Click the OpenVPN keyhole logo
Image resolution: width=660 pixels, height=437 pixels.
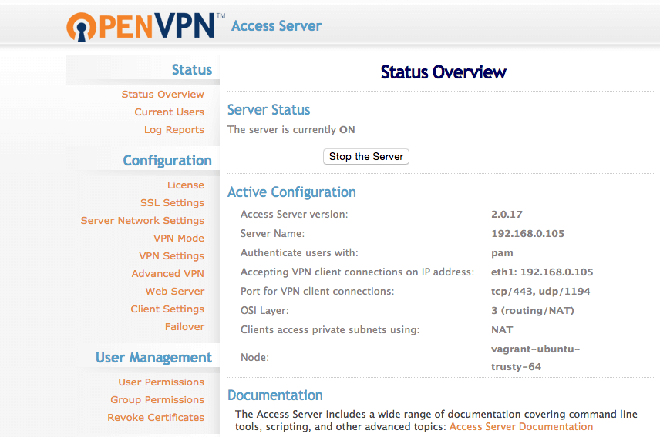[x=81, y=28]
